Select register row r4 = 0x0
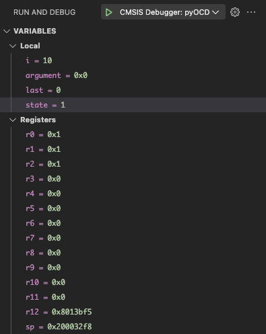Image resolution: width=266 pixels, height=334 pixels. pos(133,194)
